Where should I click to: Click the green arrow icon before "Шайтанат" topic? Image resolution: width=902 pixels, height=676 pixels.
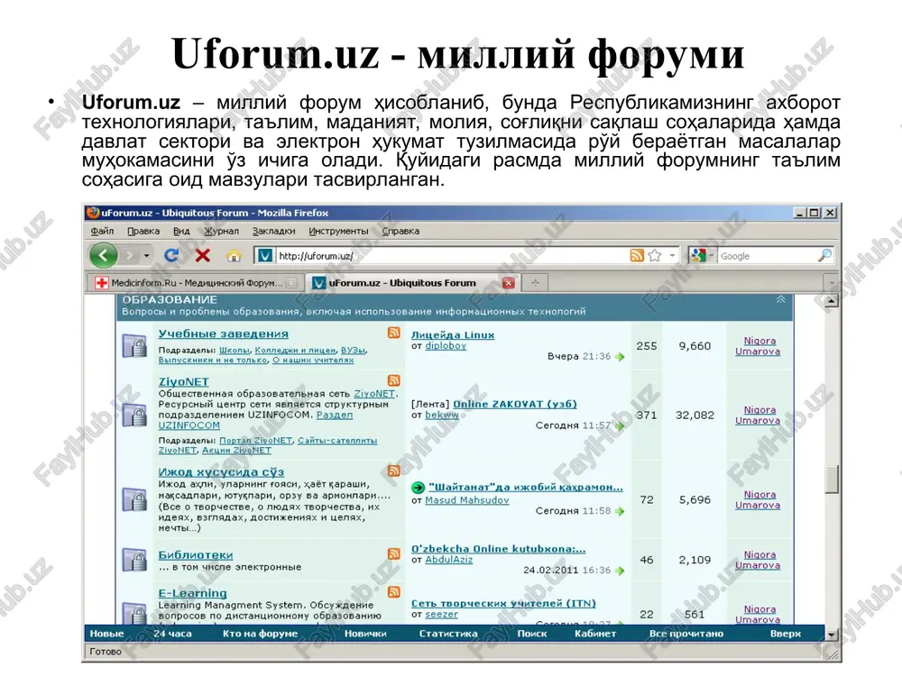[x=419, y=488]
